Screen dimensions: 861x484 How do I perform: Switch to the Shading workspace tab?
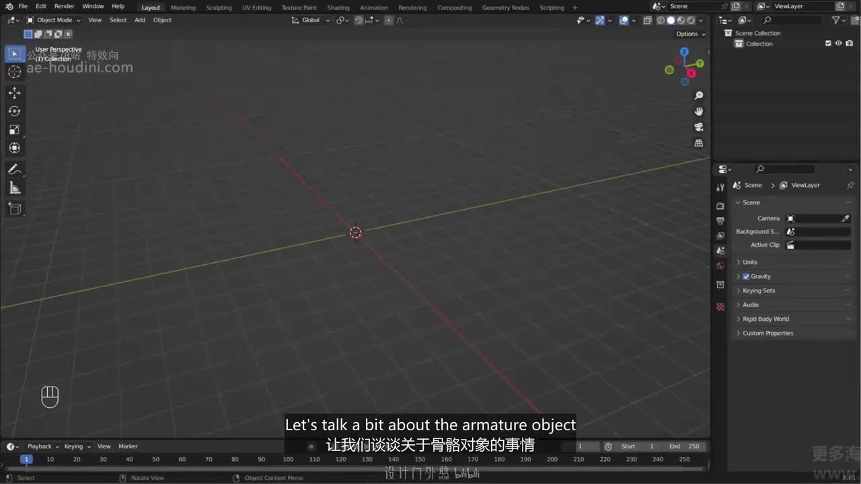[x=338, y=7]
